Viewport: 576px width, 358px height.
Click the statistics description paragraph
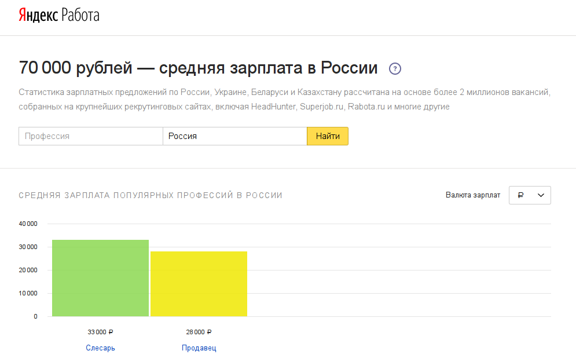(284, 100)
